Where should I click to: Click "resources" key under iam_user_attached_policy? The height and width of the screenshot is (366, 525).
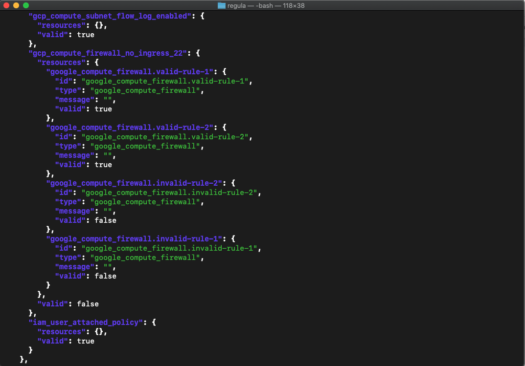pyautogui.click(x=62, y=332)
